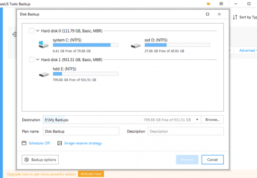Select the hdd E: (NTFS) label

tap(64, 69)
